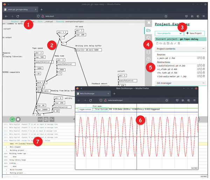Open a new tab in the Oscilloscope window
This screenshot has height=180, width=210.
(114, 94)
